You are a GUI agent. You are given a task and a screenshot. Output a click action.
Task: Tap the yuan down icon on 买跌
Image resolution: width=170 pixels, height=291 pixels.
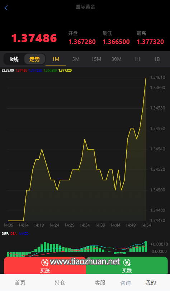(x=127, y=262)
